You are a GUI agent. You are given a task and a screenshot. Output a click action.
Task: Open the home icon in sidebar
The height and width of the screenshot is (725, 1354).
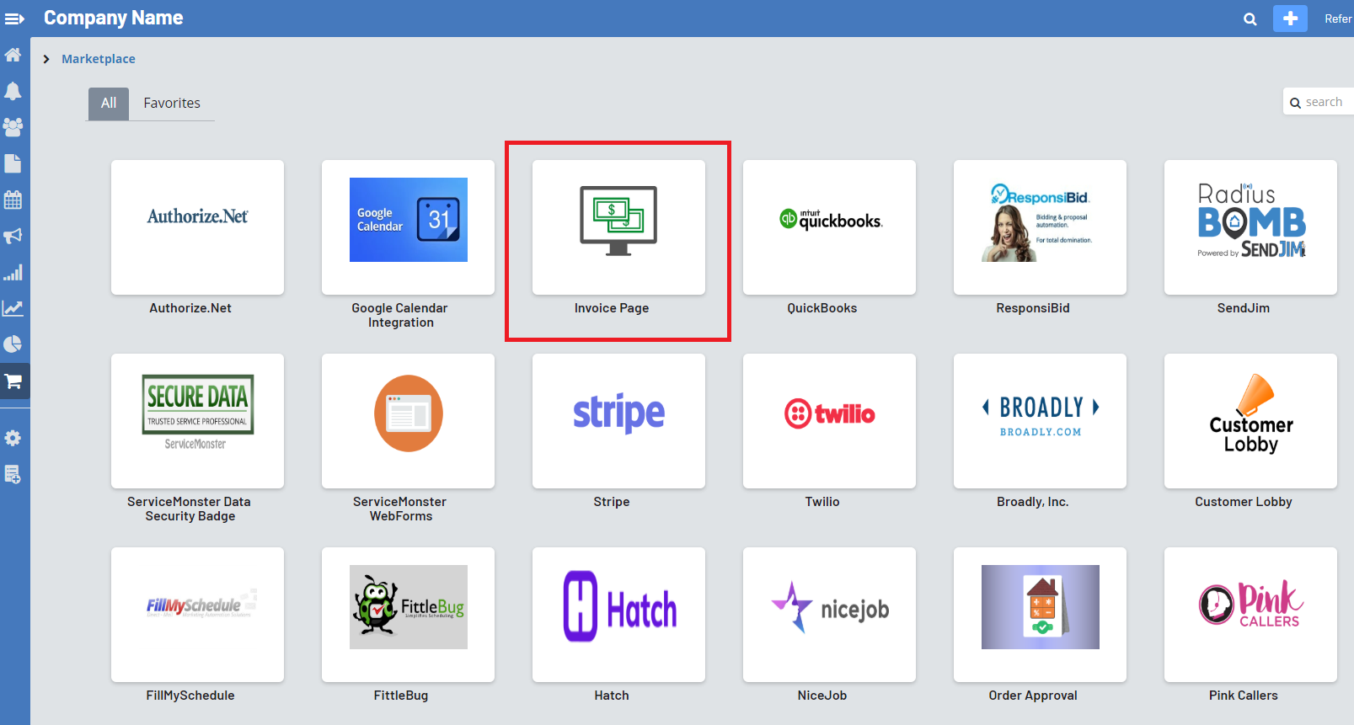(13, 55)
